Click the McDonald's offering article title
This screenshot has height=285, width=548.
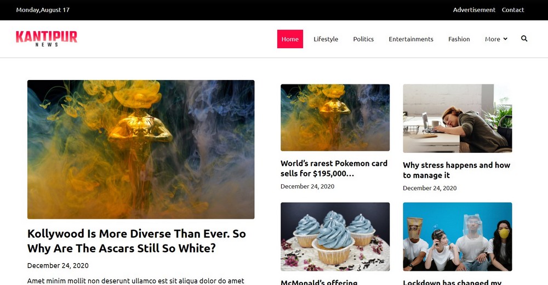[319, 282]
